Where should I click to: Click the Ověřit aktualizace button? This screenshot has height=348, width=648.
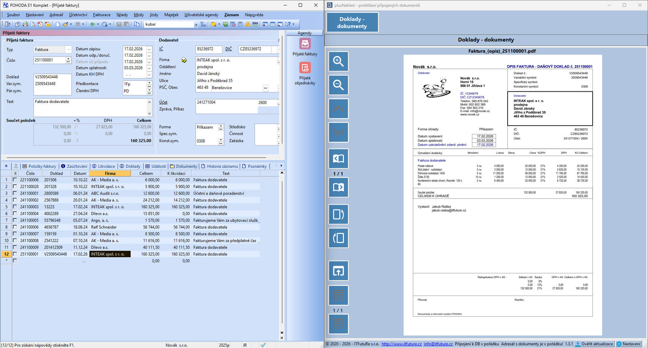[x=594, y=344]
